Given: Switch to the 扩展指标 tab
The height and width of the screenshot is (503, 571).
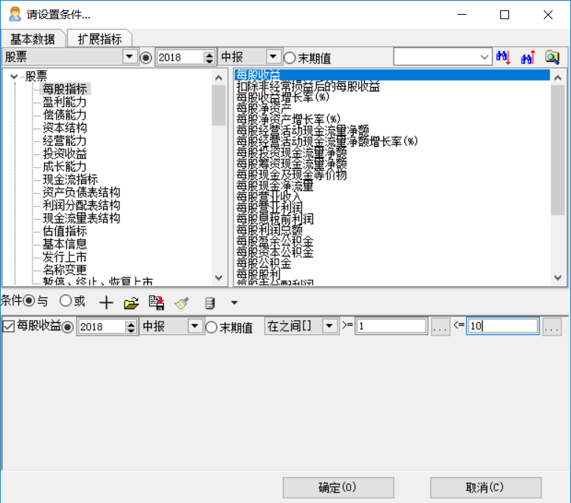Looking at the screenshot, I should tap(99, 38).
